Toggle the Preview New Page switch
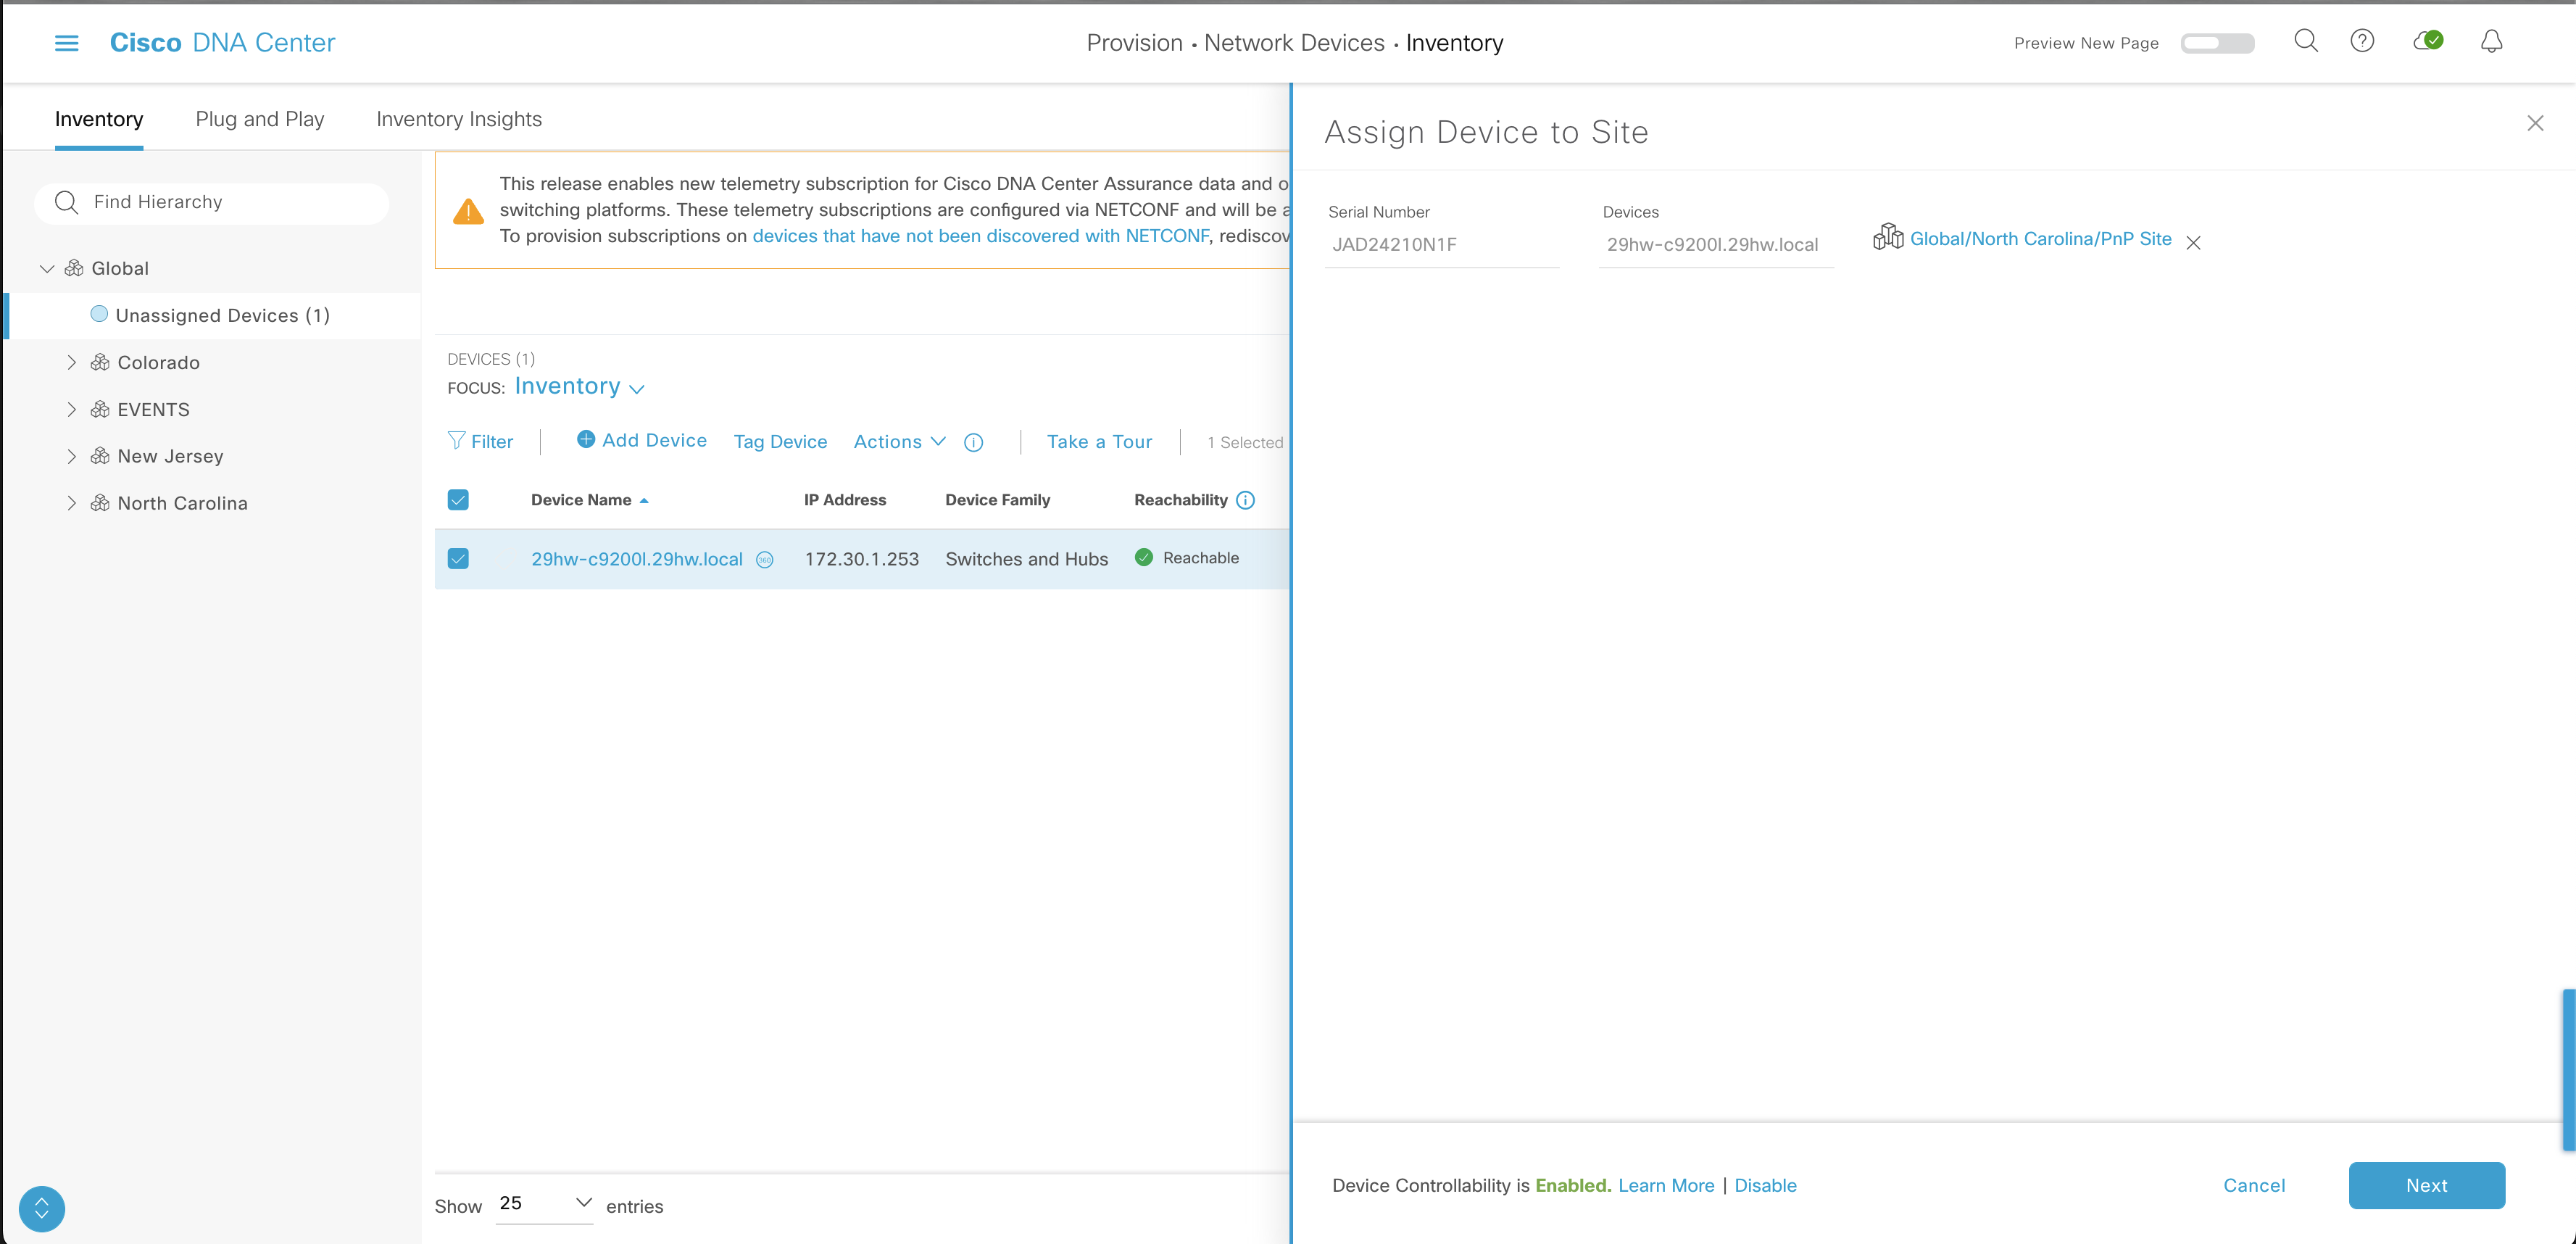 (x=2217, y=43)
